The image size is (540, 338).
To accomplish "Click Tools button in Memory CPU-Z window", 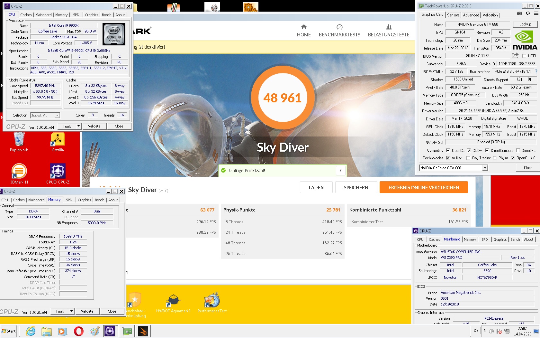I will pyautogui.click(x=60, y=311).
